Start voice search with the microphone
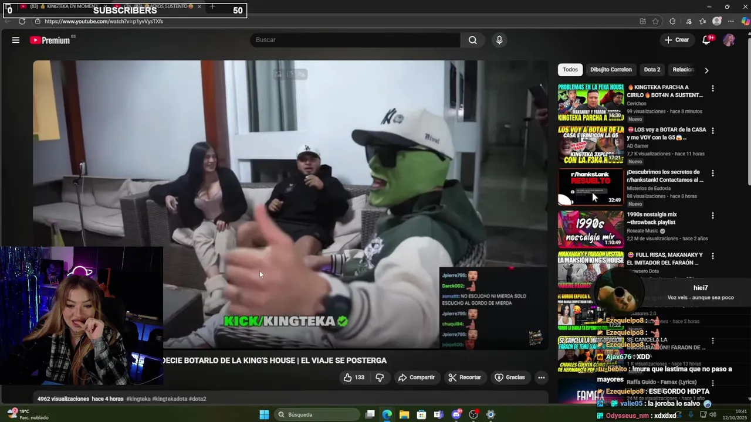 (x=499, y=40)
